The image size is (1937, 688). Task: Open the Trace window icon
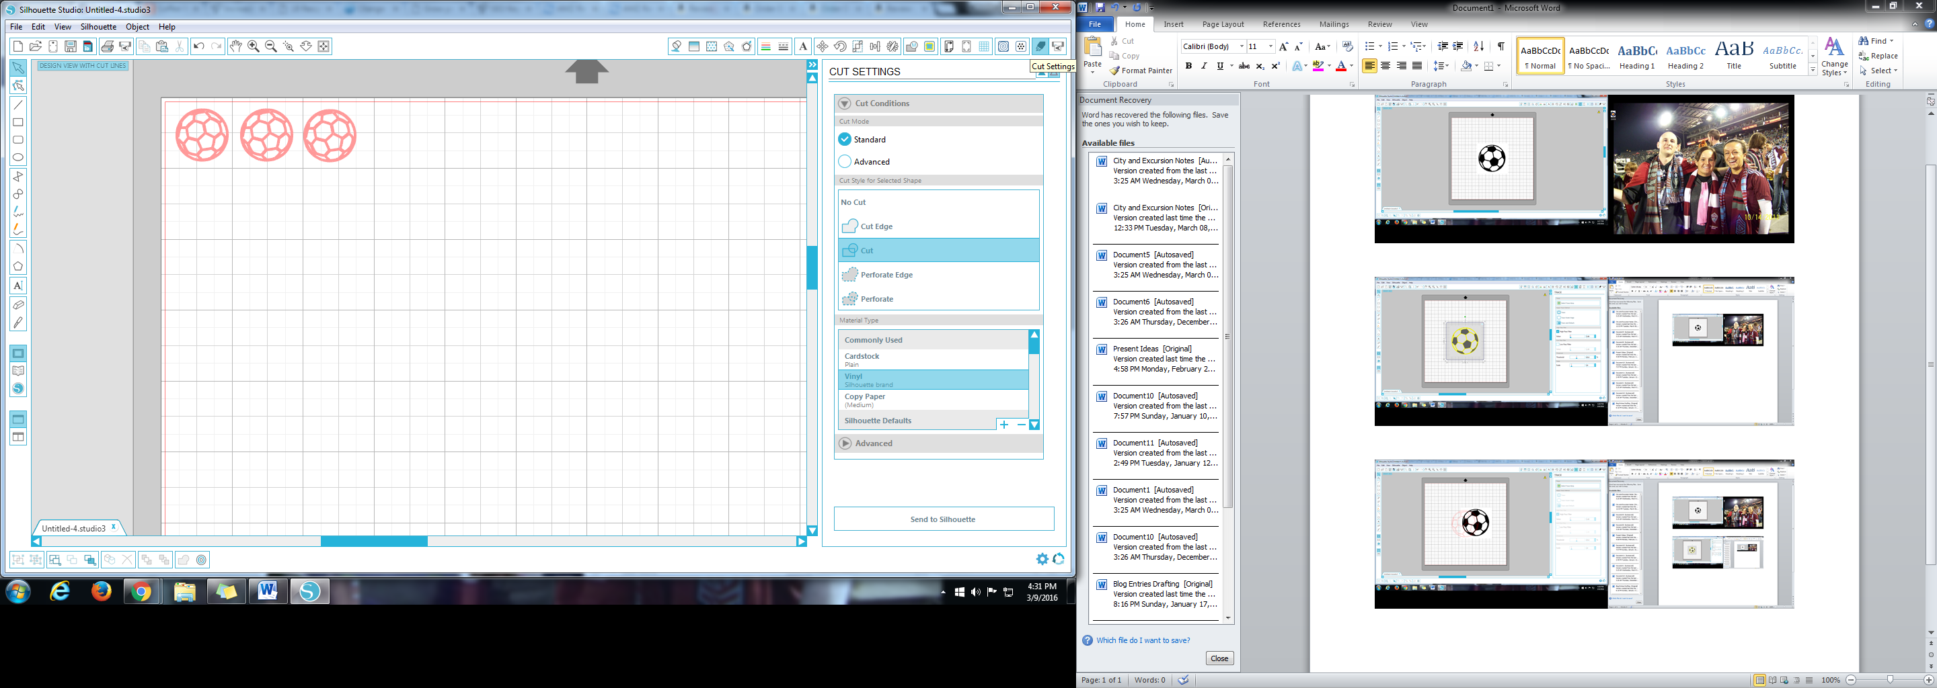click(929, 46)
